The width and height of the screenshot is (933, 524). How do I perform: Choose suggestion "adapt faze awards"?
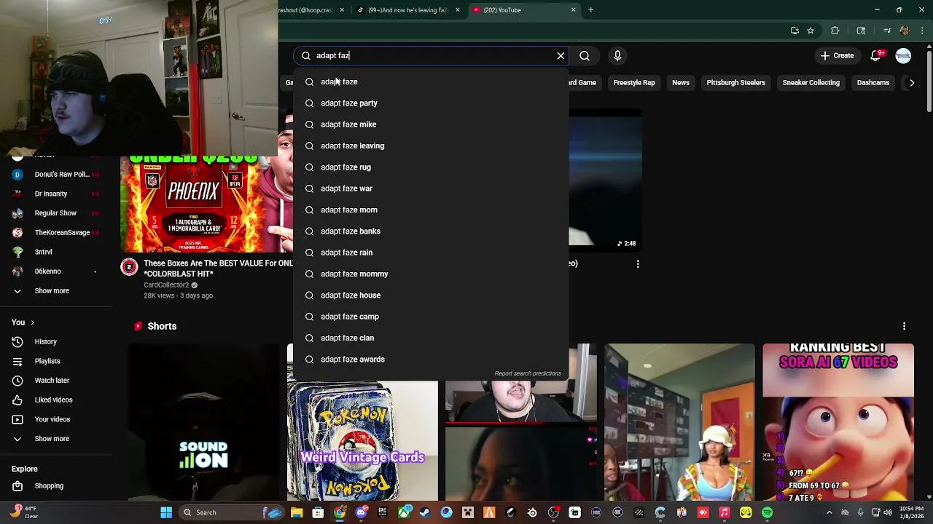coord(431,360)
